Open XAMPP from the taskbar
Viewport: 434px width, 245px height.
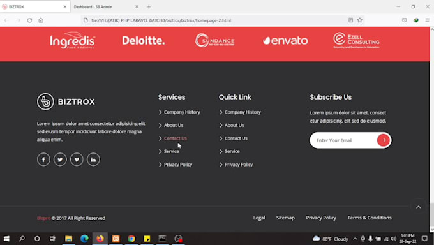[116, 239]
